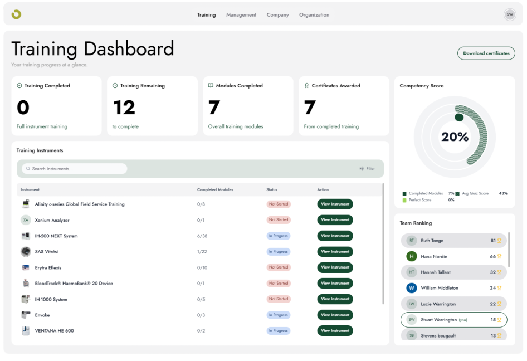Click the Not Started badge for IH-1000 System
The width and height of the screenshot is (527, 361).
(279, 299)
